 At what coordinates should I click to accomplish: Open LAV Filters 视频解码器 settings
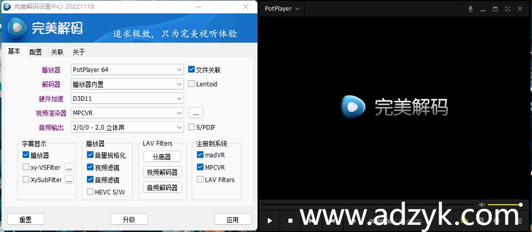click(162, 172)
